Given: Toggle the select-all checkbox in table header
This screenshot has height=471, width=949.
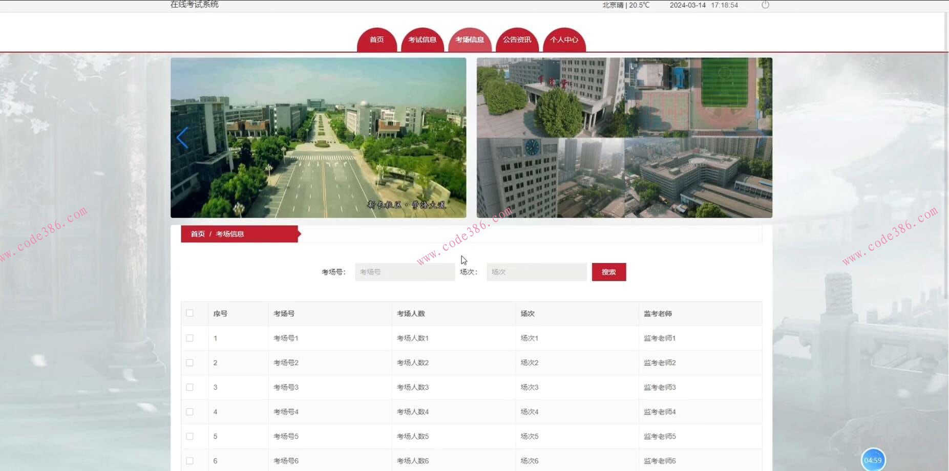Looking at the screenshot, I should tap(190, 313).
